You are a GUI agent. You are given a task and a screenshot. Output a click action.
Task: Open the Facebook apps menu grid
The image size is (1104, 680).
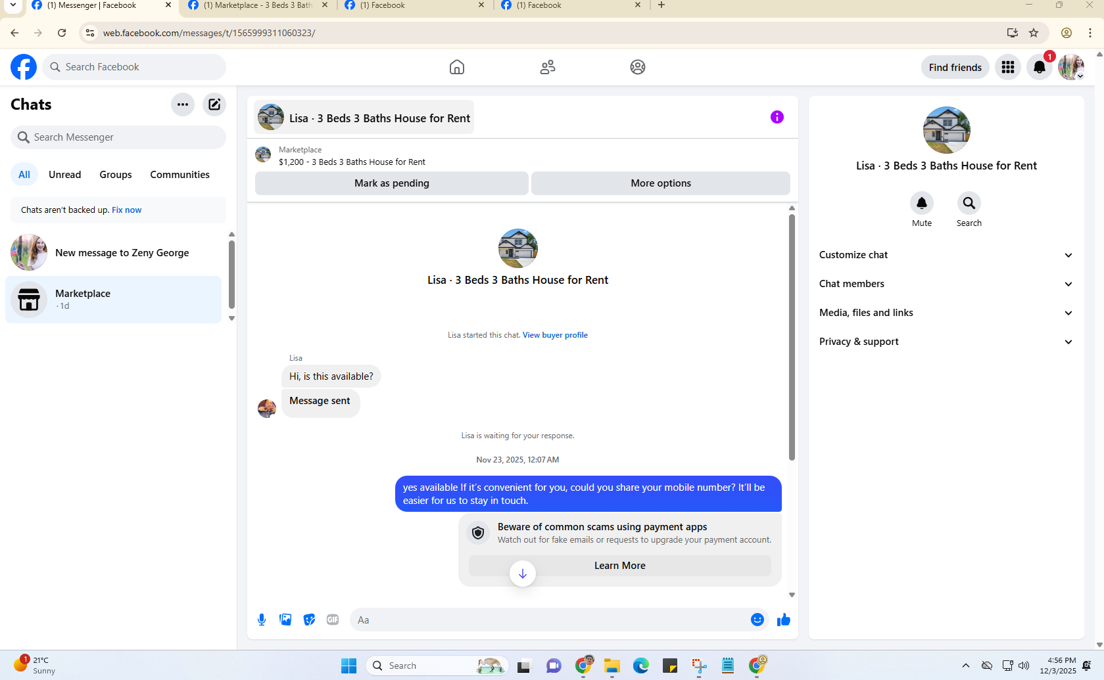coord(1008,67)
